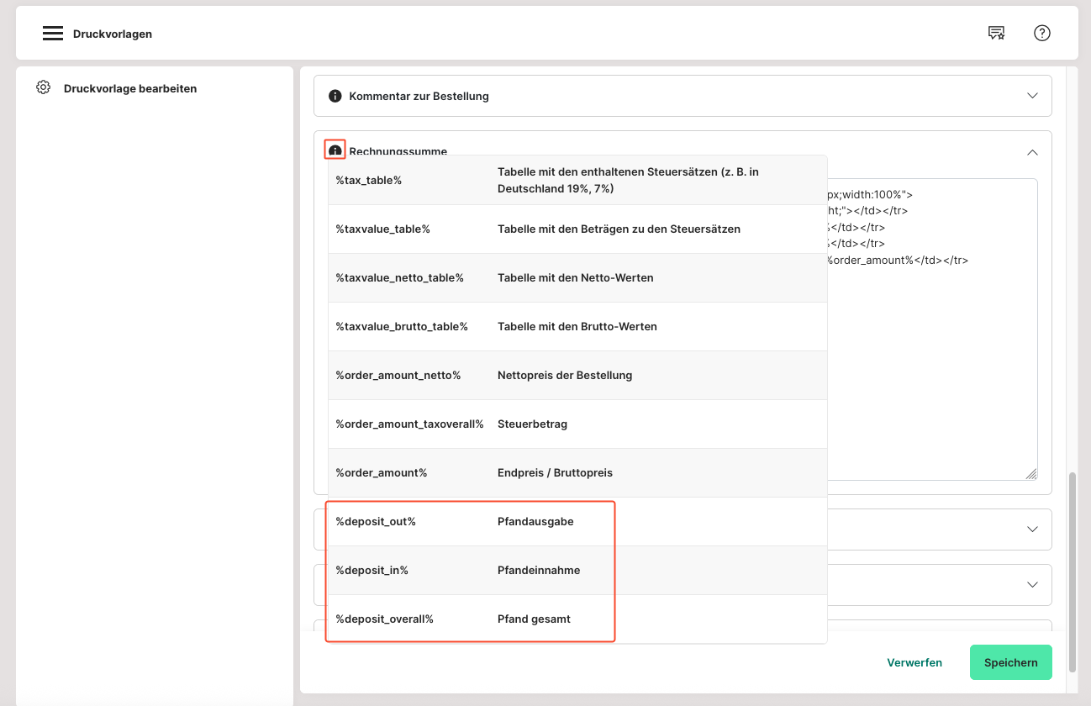The height and width of the screenshot is (706, 1091).
Task: Expand the Kommentar zur Bestellung section
Action: [1032, 96]
